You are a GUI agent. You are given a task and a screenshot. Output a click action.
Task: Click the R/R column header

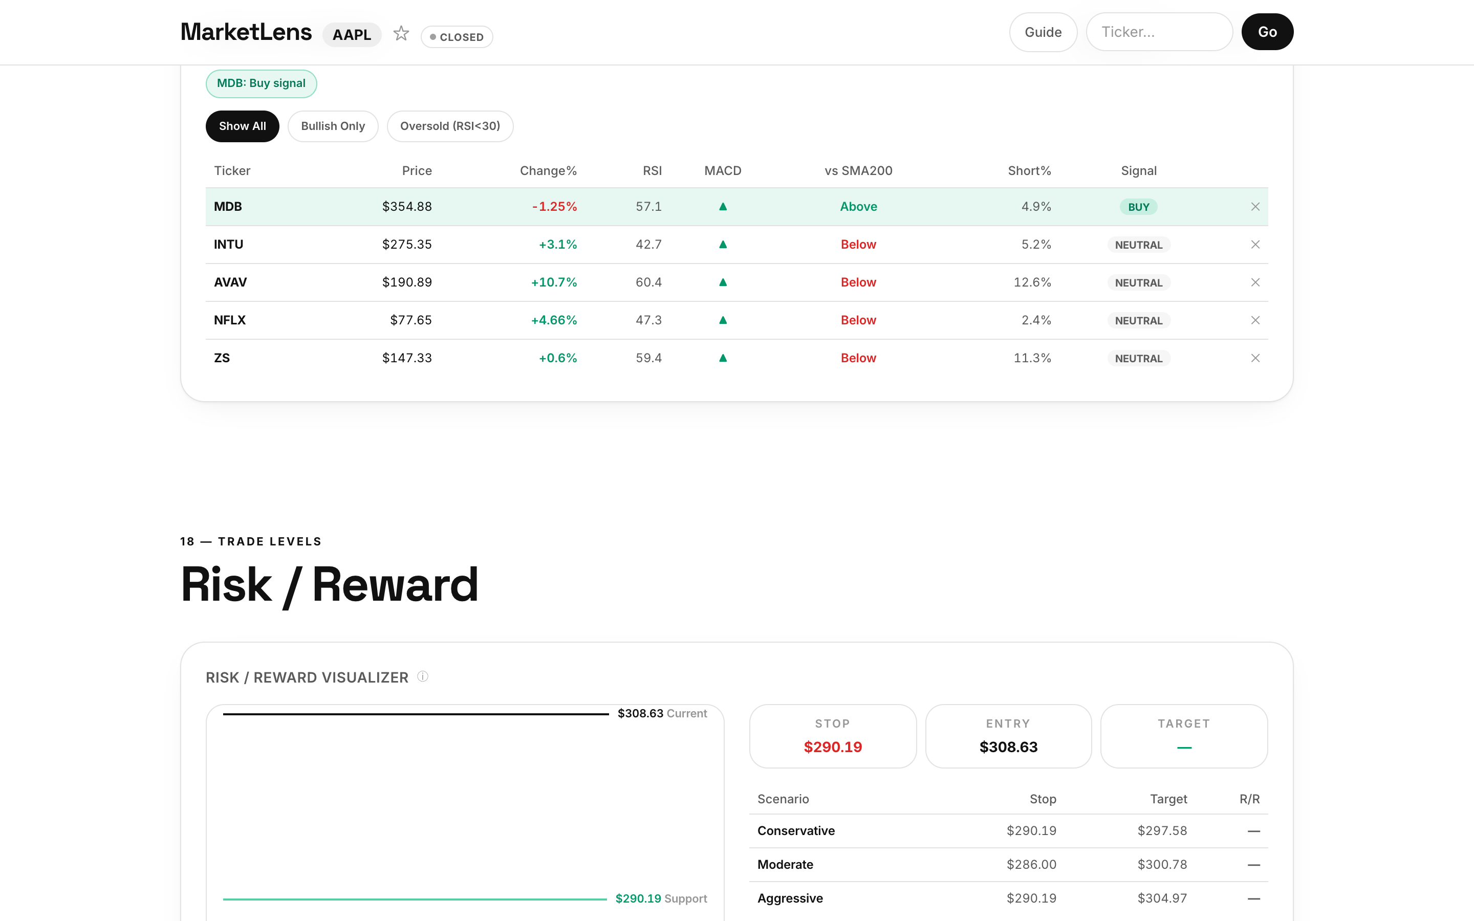point(1249,799)
